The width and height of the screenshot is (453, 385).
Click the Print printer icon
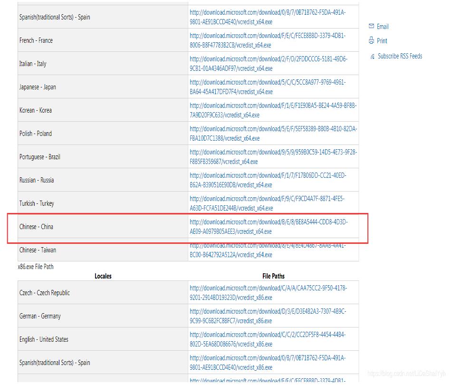tap(371, 40)
